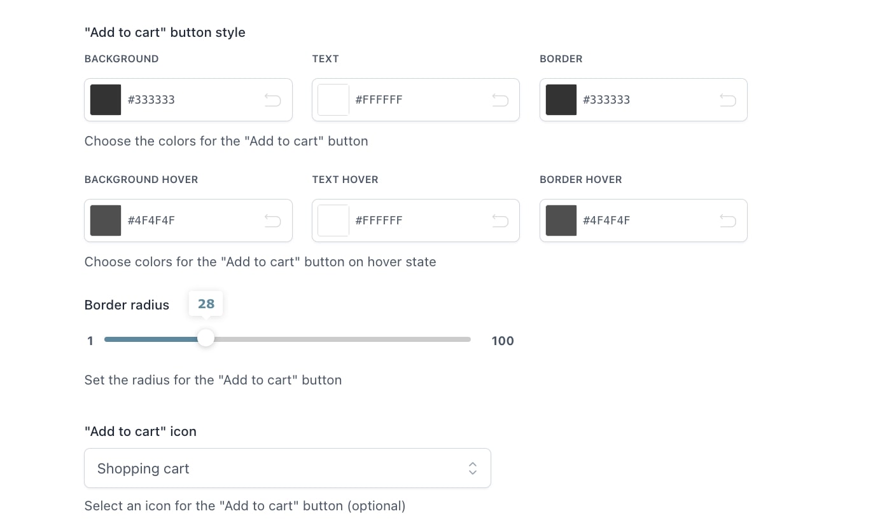
Task: Open the Border #333333 color swatch
Action: coord(561,100)
